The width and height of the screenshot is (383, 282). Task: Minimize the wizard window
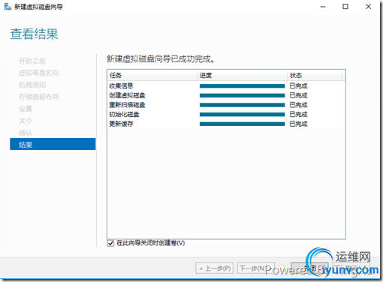point(323,7)
